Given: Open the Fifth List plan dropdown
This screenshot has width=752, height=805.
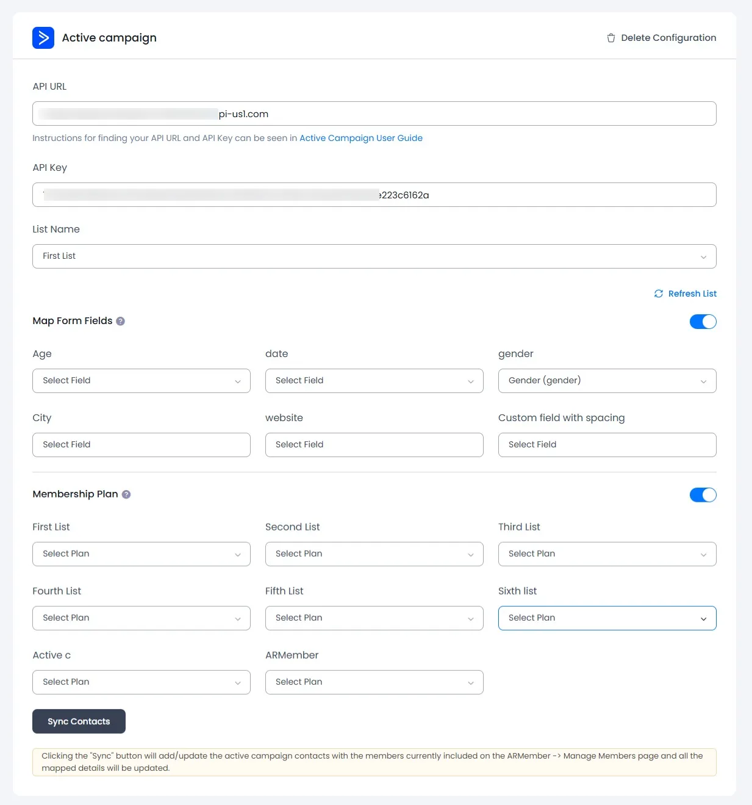Looking at the screenshot, I should 374,618.
